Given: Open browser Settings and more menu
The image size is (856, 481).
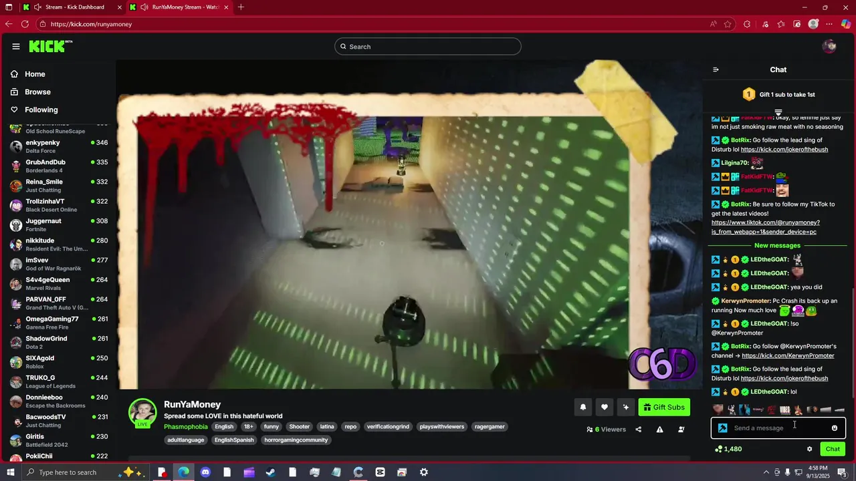Looking at the screenshot, I should pyautogui.click(x=830, y=24).
